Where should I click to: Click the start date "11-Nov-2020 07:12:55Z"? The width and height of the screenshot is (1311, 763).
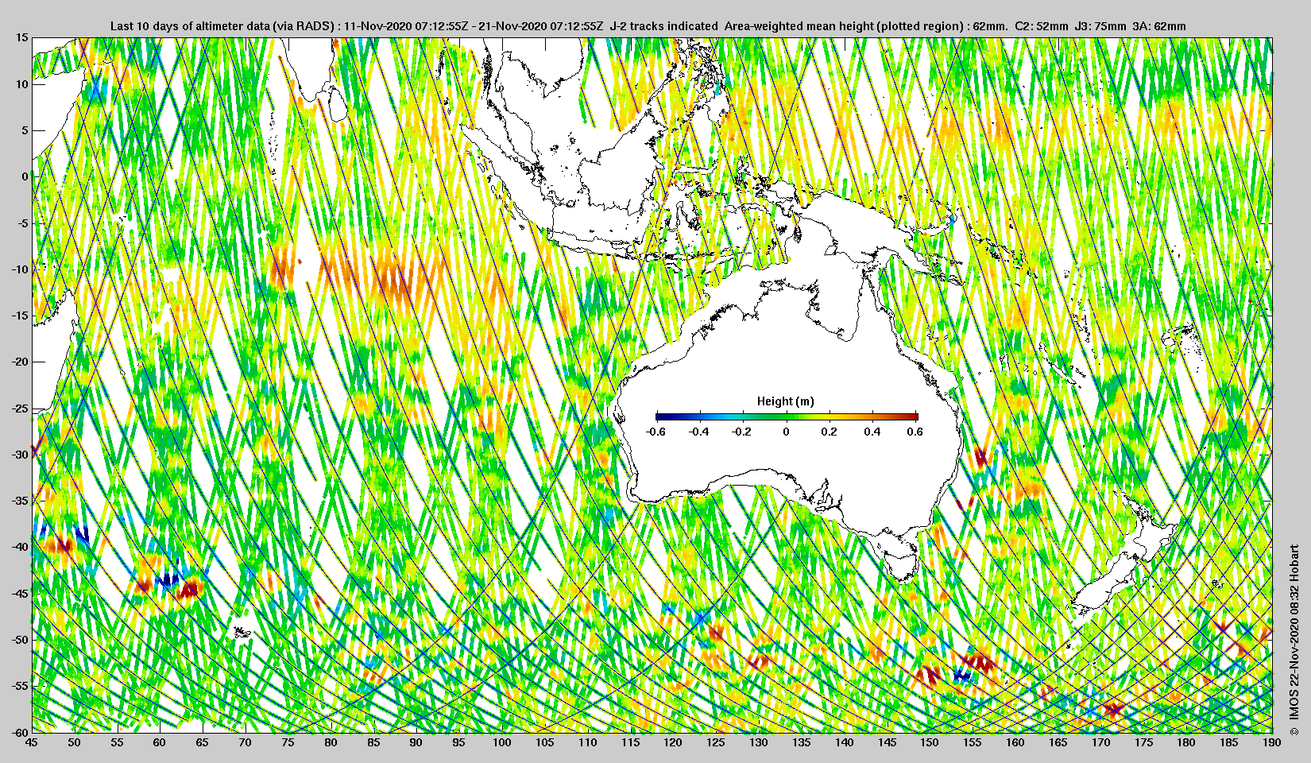coord(404,26)
